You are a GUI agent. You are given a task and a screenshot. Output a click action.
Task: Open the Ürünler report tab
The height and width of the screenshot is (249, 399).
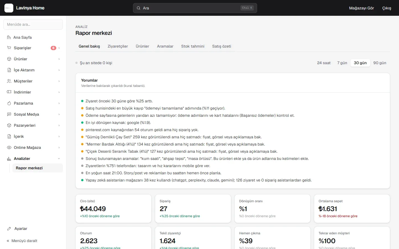(x=142, y=46)
